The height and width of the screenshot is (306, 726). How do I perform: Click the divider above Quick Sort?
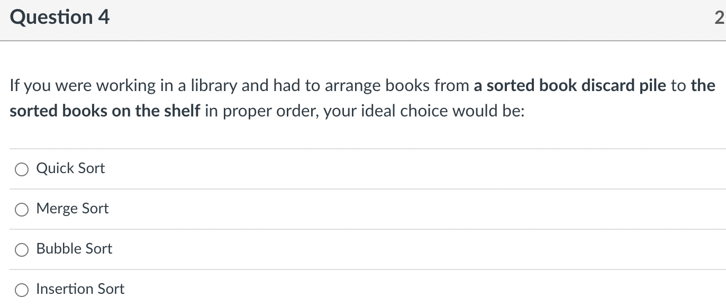coord(363,149)
